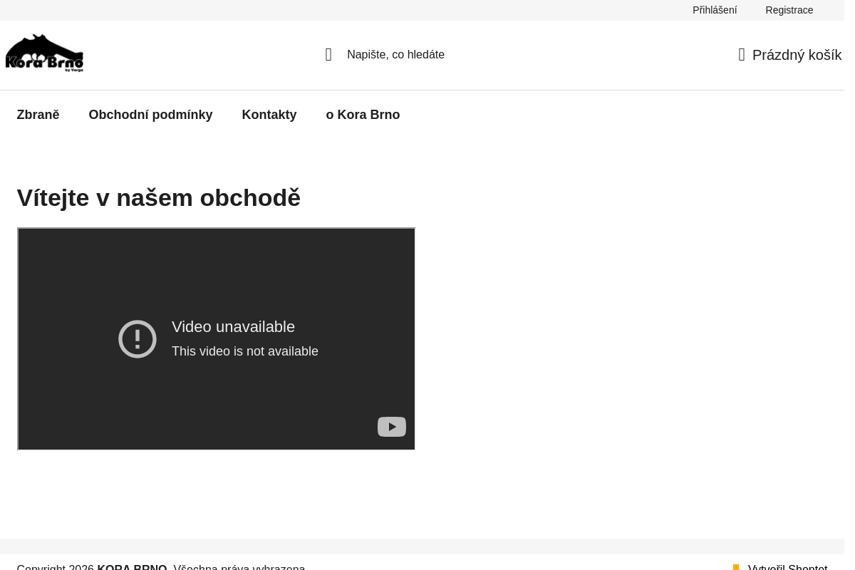Open the Obchodní podmínky page

(x=150, y=115)
